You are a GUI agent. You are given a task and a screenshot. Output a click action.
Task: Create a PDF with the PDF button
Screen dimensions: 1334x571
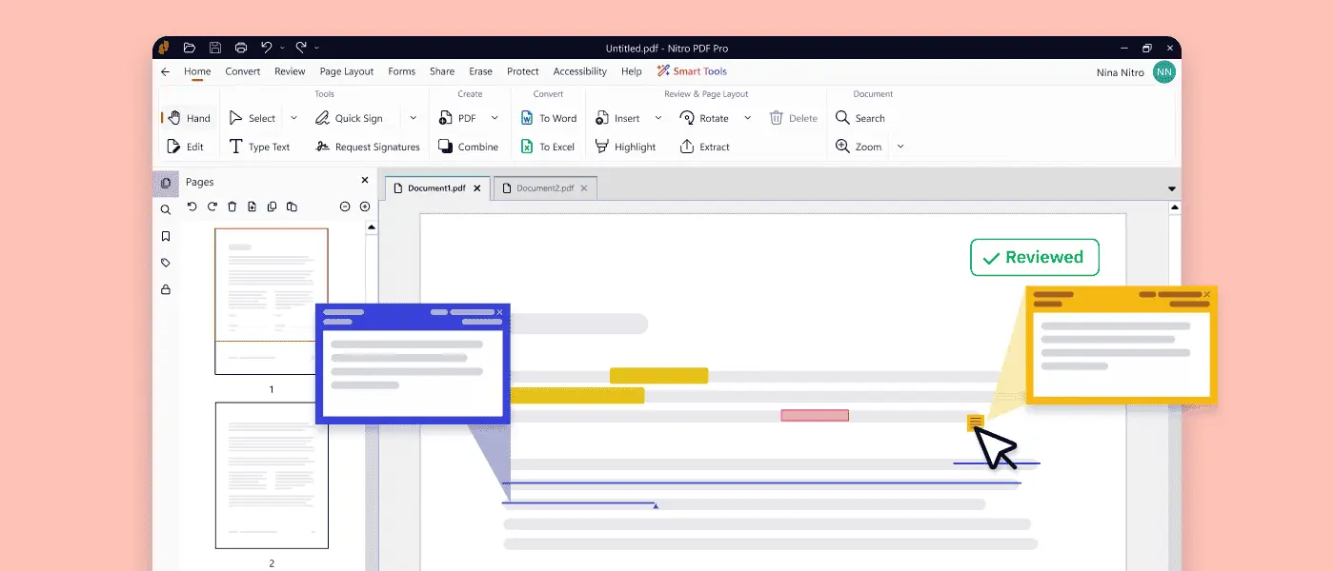click(457, 118)
